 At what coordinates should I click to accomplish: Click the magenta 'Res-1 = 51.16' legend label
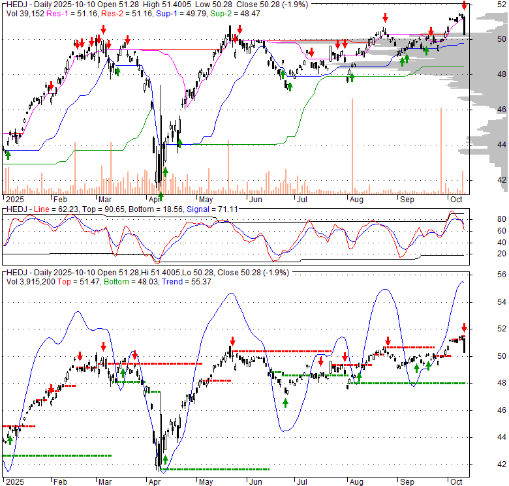73,14
